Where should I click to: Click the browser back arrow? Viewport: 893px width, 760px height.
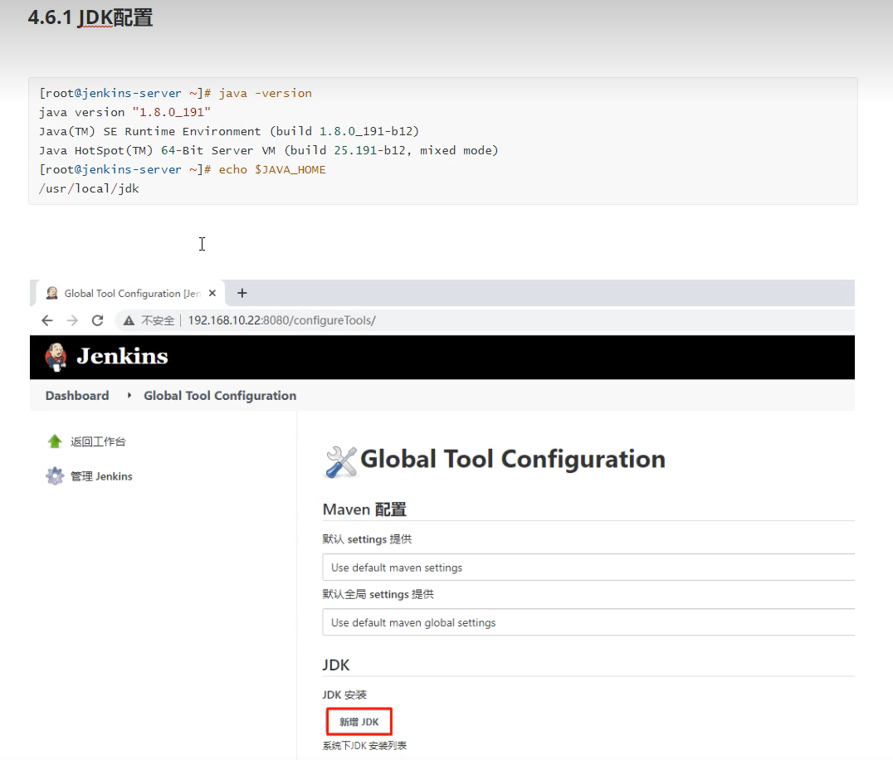point(47,320)
